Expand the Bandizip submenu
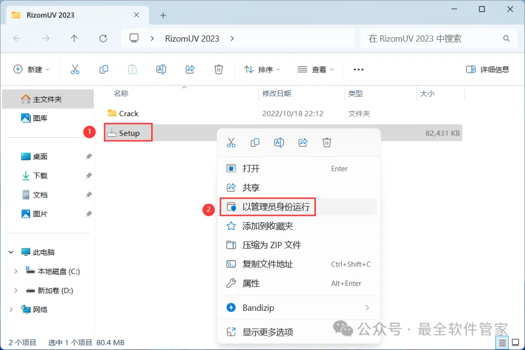Image resolution: width=525 pixels, height=350 pixels. coord(367,308)
